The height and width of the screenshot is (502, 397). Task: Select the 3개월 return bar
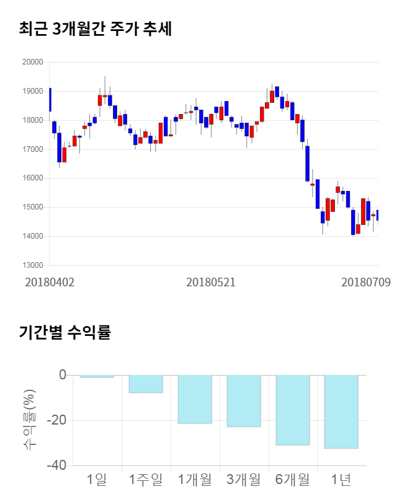[x=243, y=401]
